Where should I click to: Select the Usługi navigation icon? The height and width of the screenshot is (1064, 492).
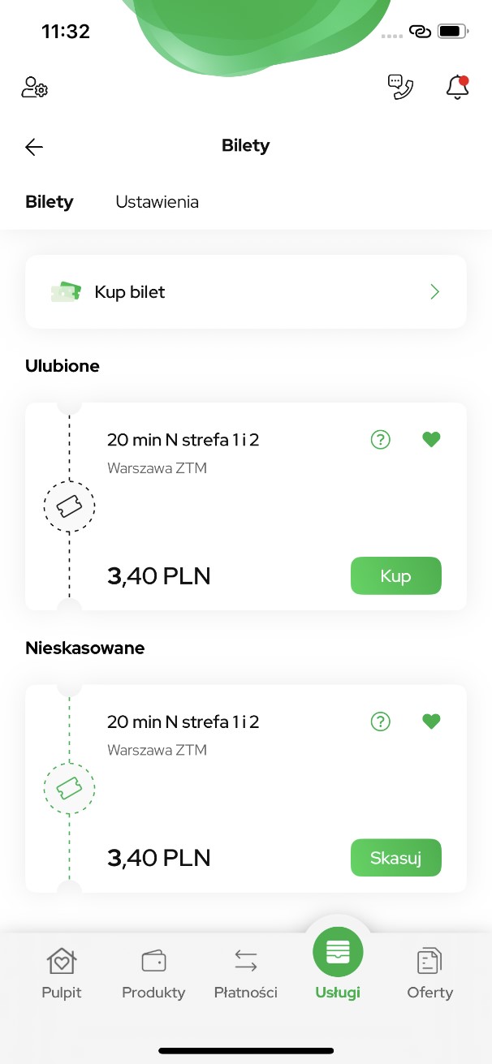click(338, 951)
